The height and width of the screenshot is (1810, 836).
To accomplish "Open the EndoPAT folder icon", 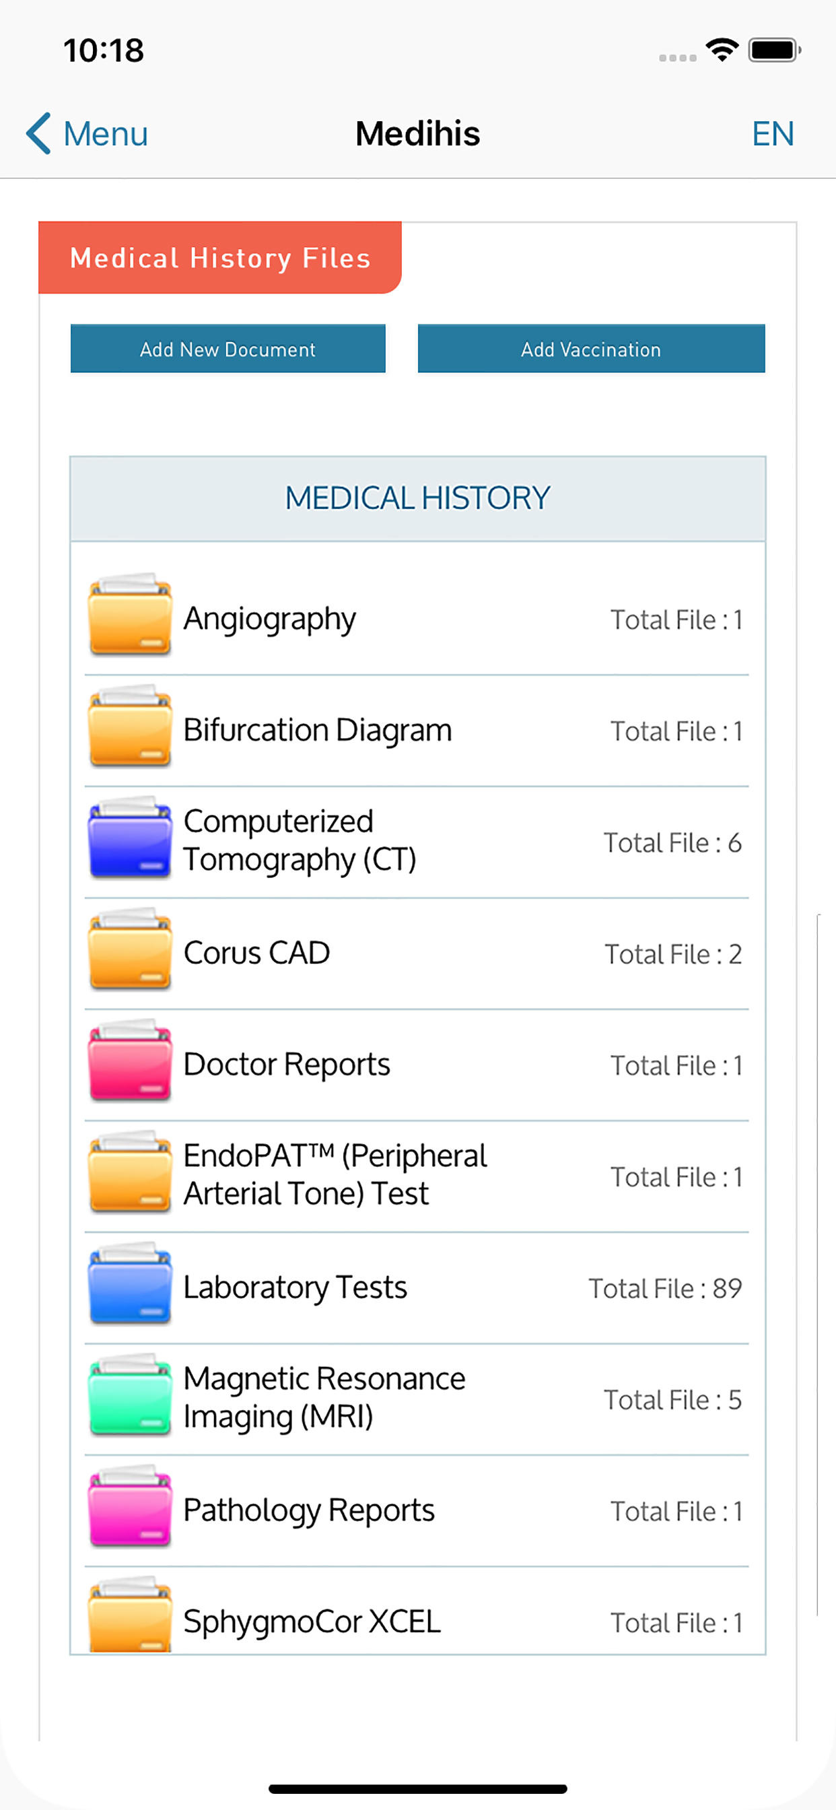I will pyautogui.click(x=130, y=1174).
